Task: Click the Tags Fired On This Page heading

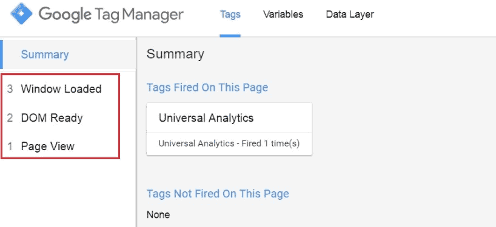Action: (x=207, y=87)
